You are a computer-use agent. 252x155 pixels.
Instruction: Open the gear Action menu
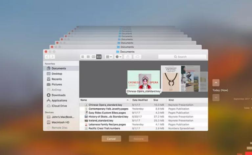click(119, 57)
